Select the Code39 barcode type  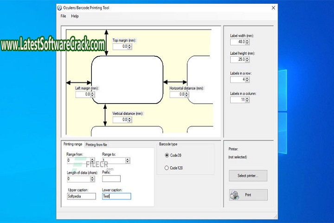(173, 155)
